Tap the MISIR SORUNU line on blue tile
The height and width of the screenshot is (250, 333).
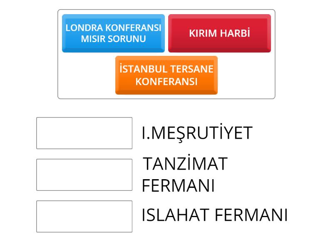(x=113, y=39)
